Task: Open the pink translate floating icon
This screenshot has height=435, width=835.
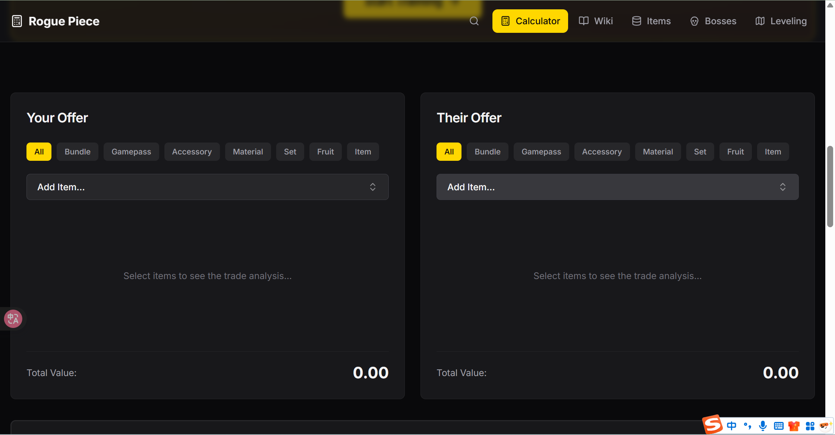Action: pos(12,319)
